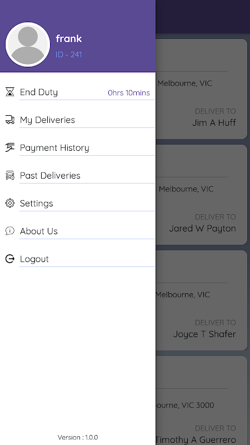Tap frank's profile avatar picture
This screenshot has width=250, height=445.
click(x=28, y=44)
